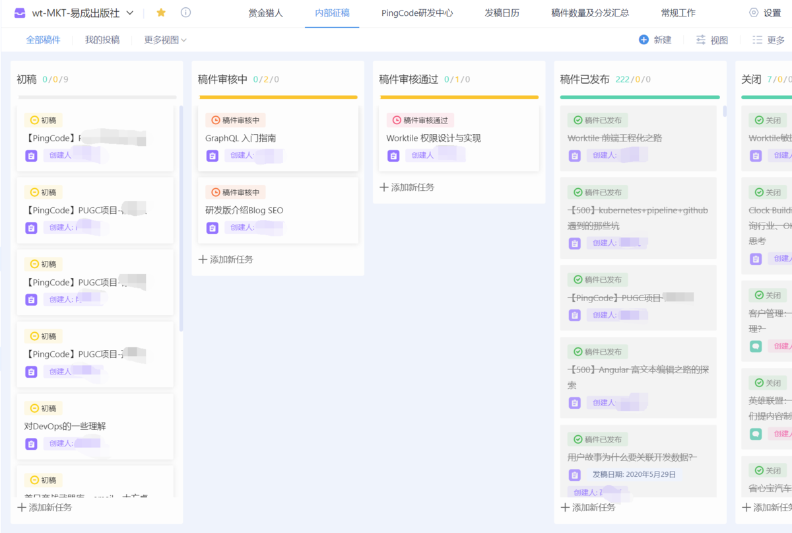Expand the wt-MKT-易成出版社 project dropdown
Image resolution: width=792 pixels, height=533 pixels.
129,13
